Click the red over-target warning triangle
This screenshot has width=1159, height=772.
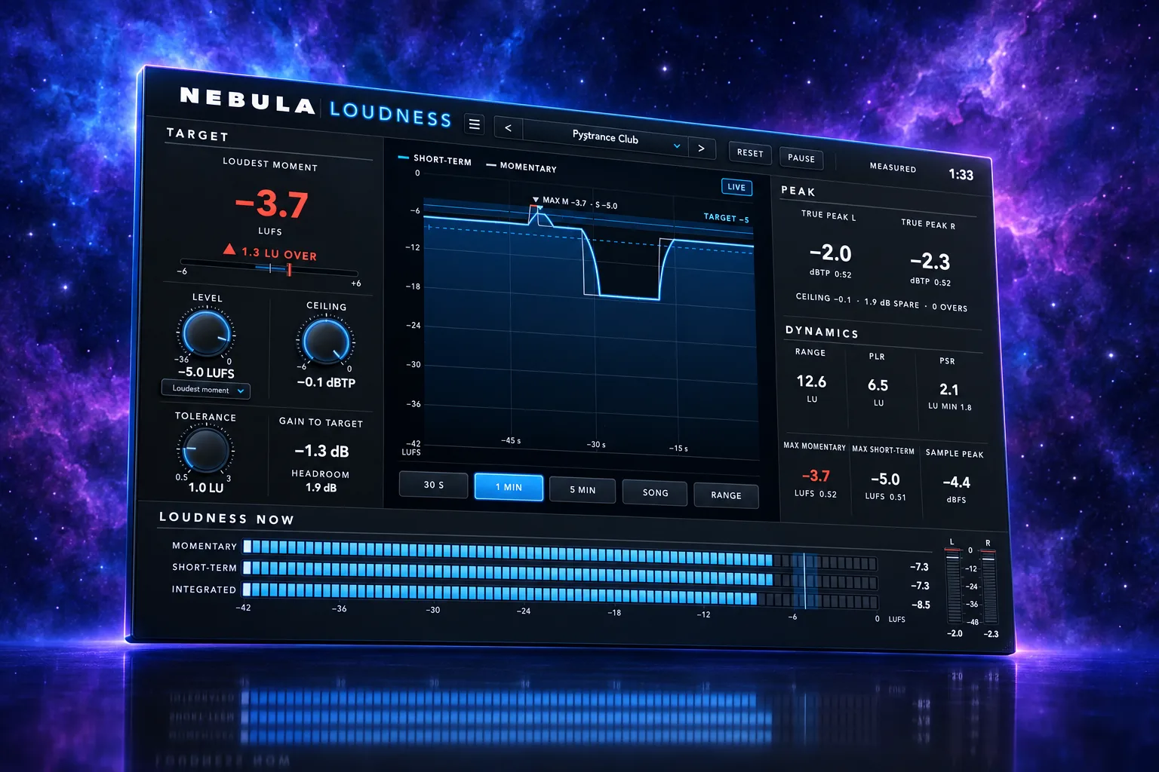pyautogui.click(x=229, y=250)
